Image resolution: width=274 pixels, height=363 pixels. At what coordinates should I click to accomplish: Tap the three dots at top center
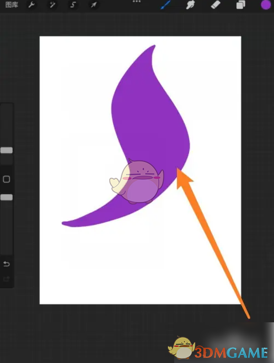137,2
